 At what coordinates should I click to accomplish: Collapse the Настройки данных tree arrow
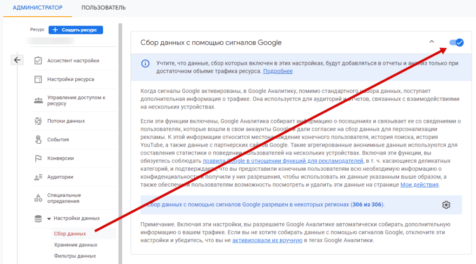pyautogui.click(x=49, y=219)
